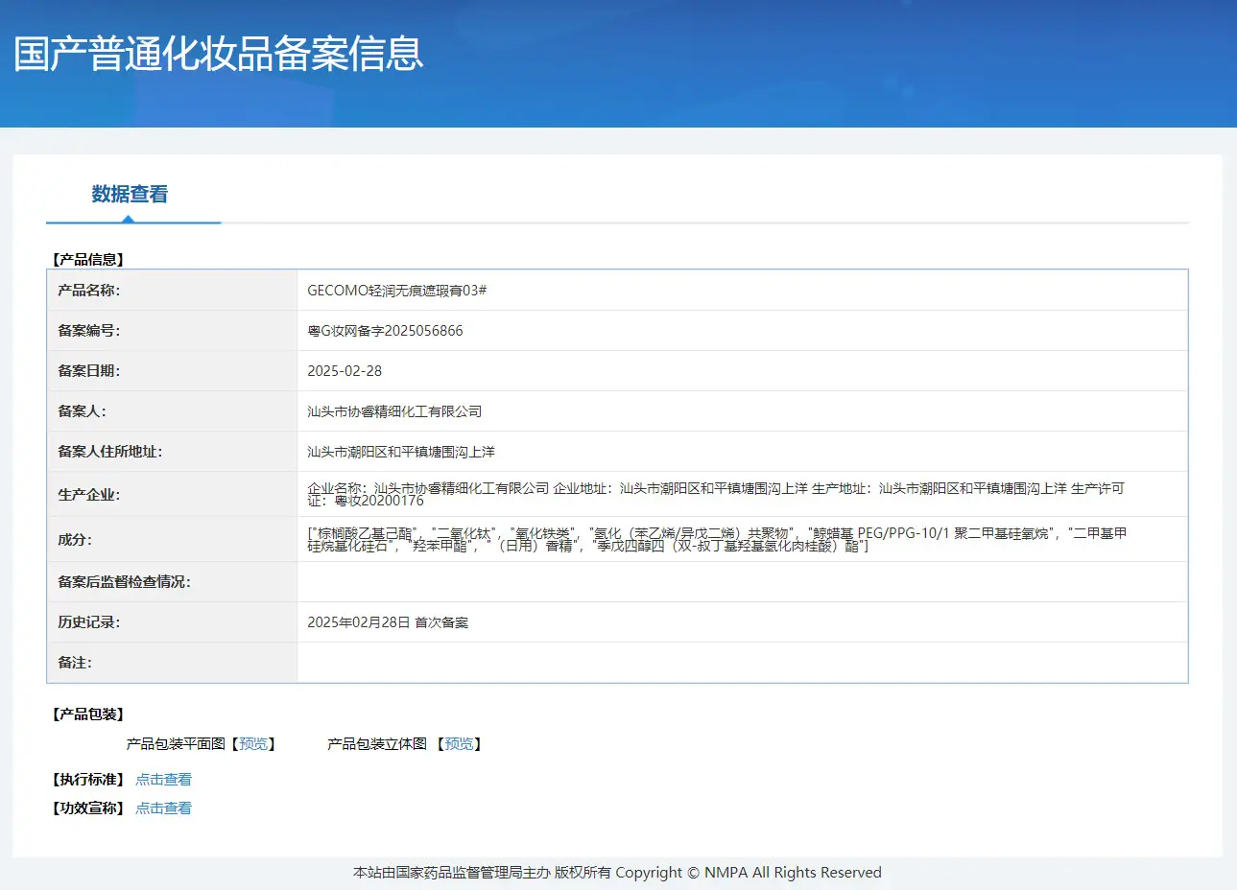
Task: Click the filing date 2025-02-28 value
Action: click(345, 371)
